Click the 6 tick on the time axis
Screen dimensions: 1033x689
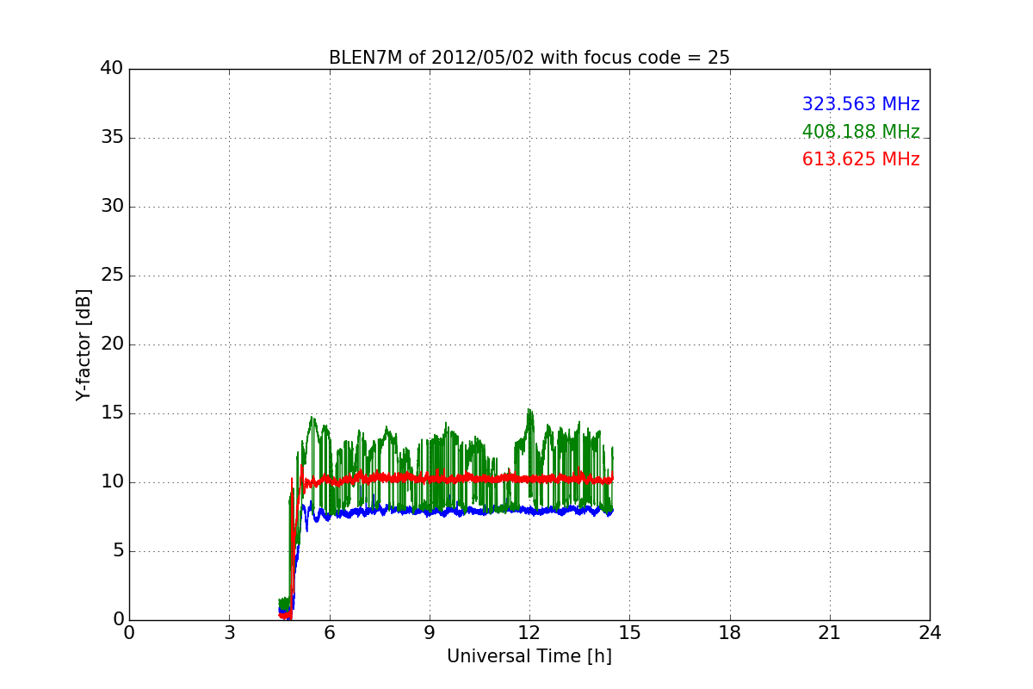(x=329, y=633)
